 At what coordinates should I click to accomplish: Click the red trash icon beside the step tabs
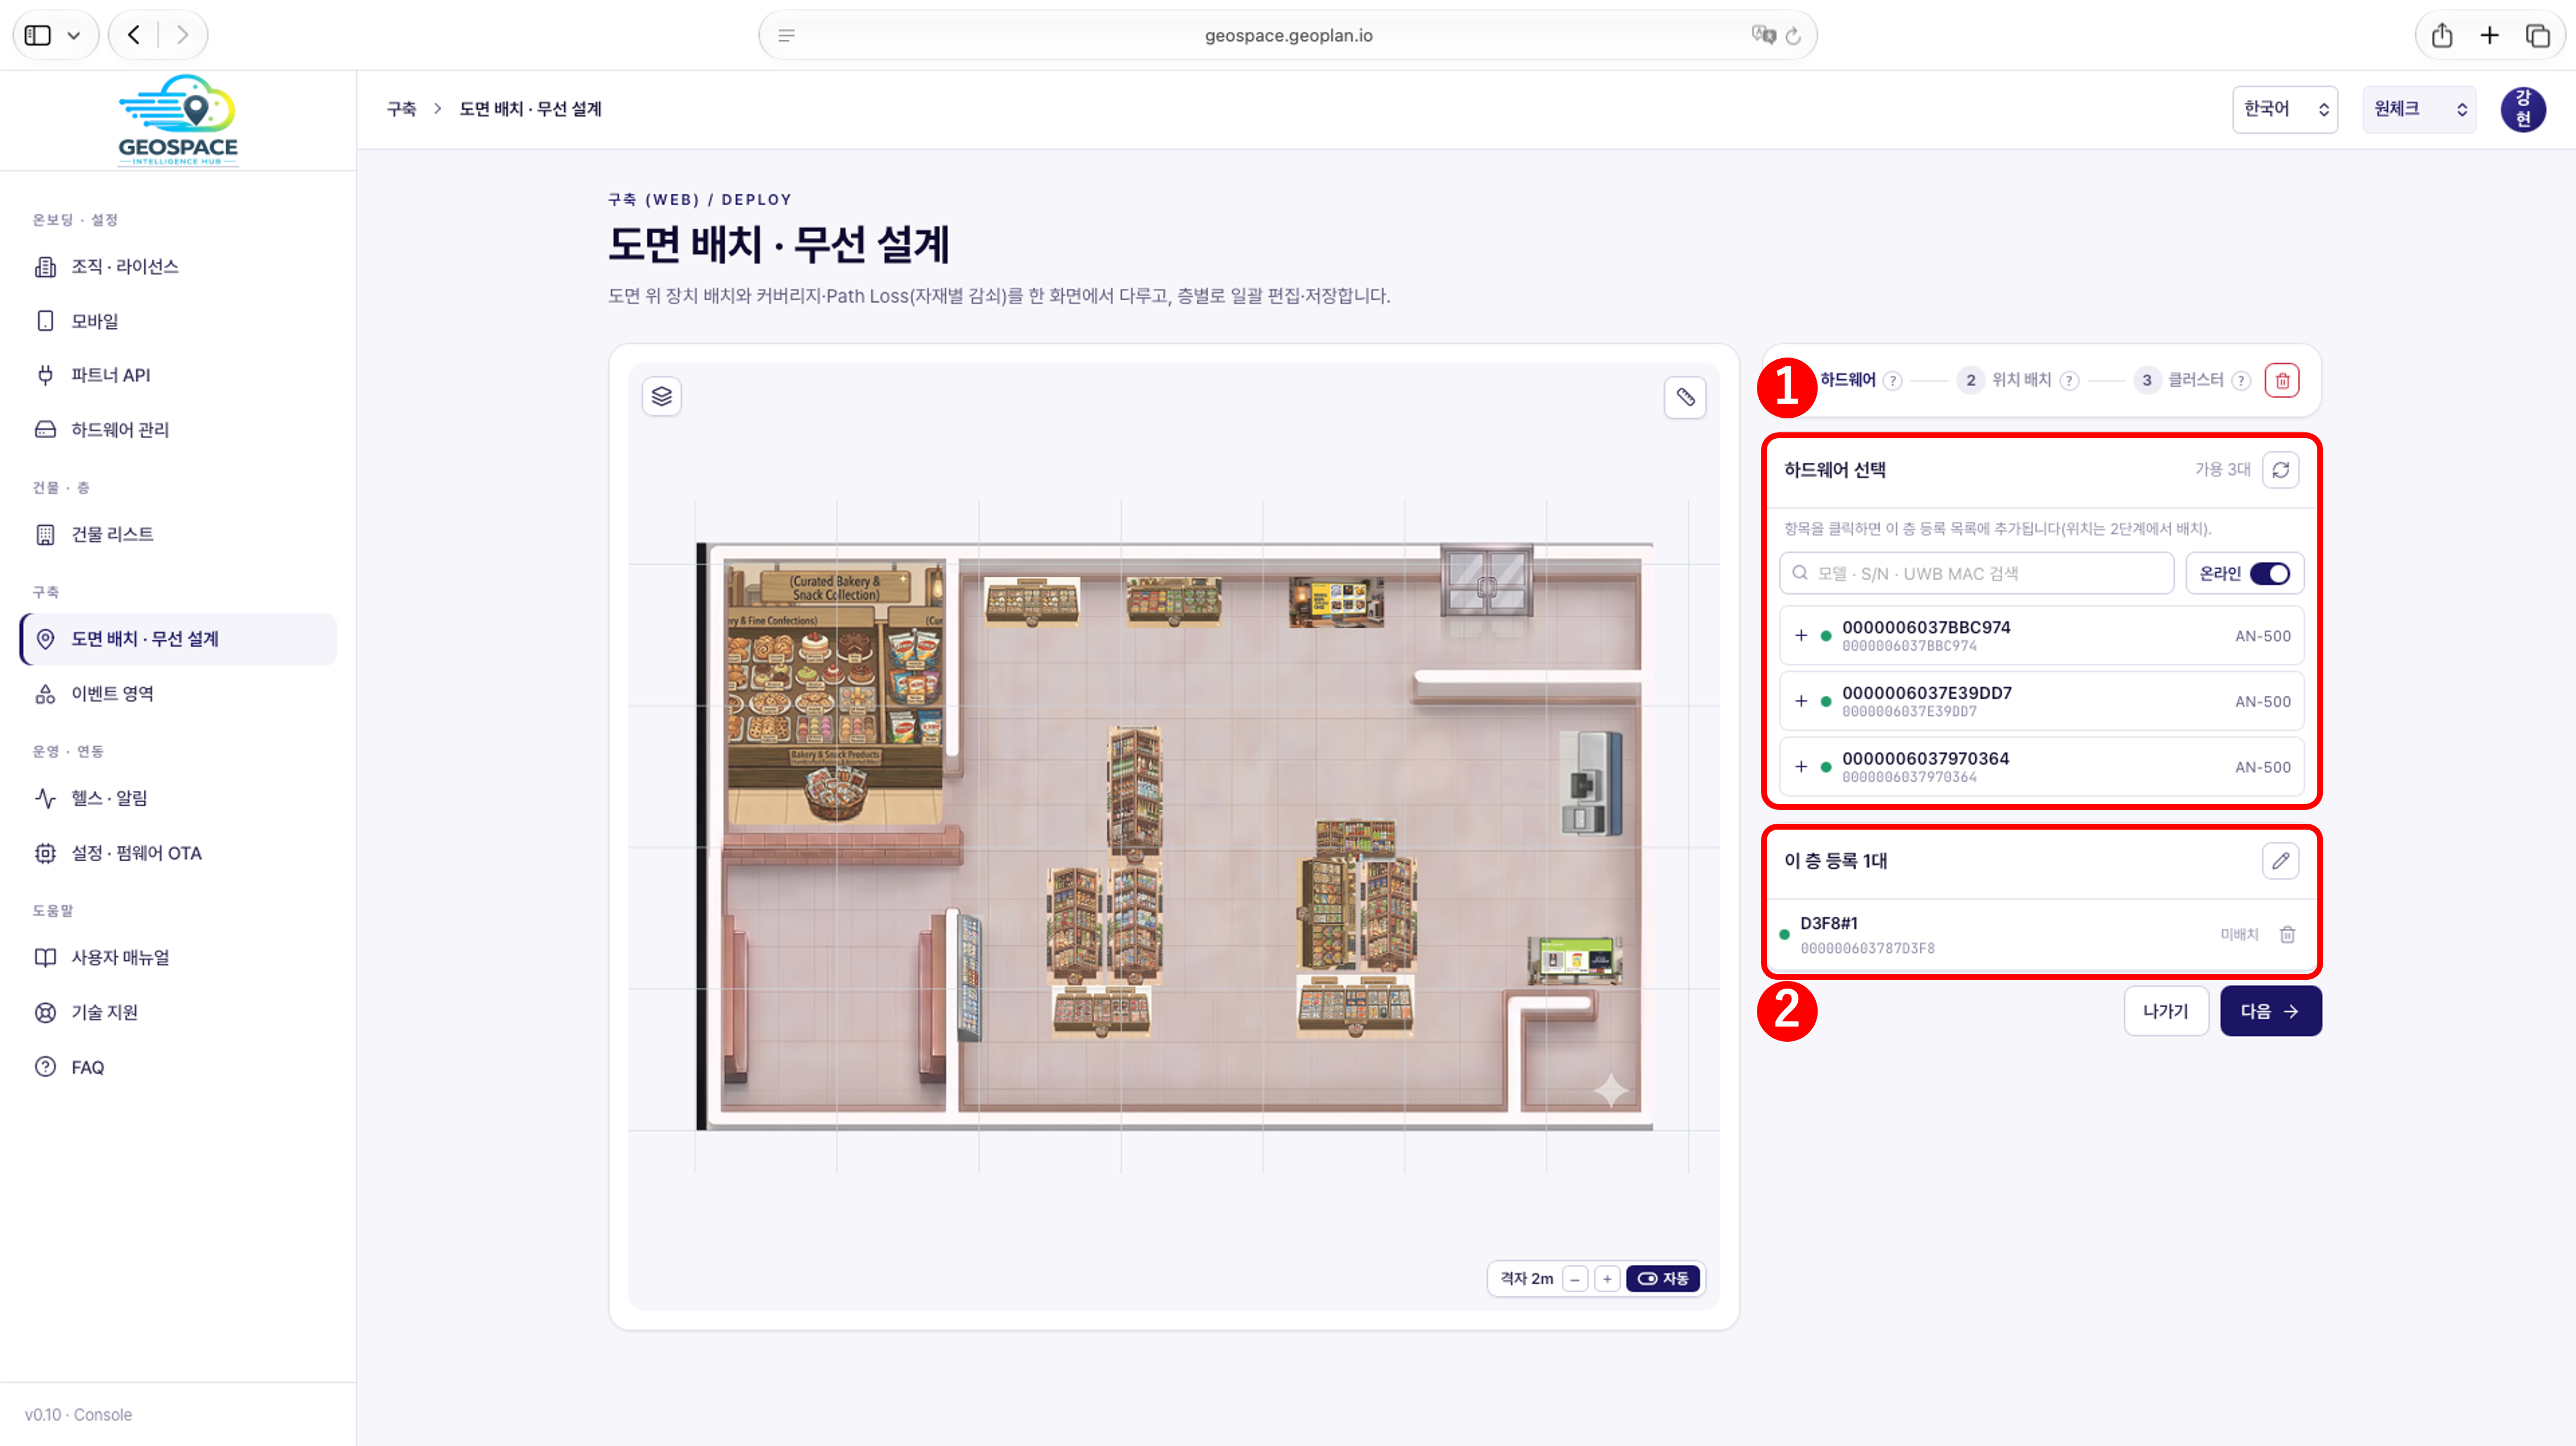click(x=2282, y=380)
